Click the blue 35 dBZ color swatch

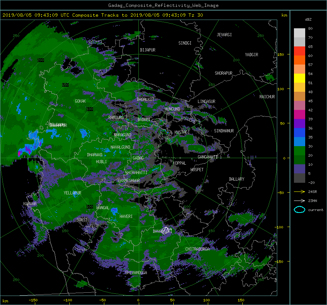click(299, 133)
